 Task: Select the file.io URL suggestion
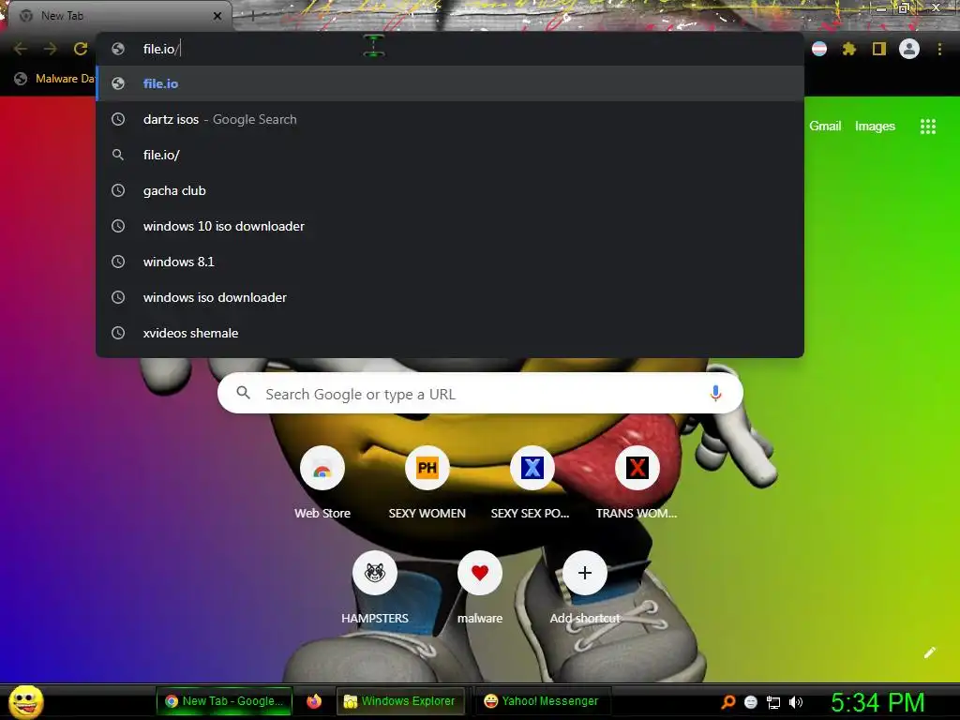pos(450,83)
